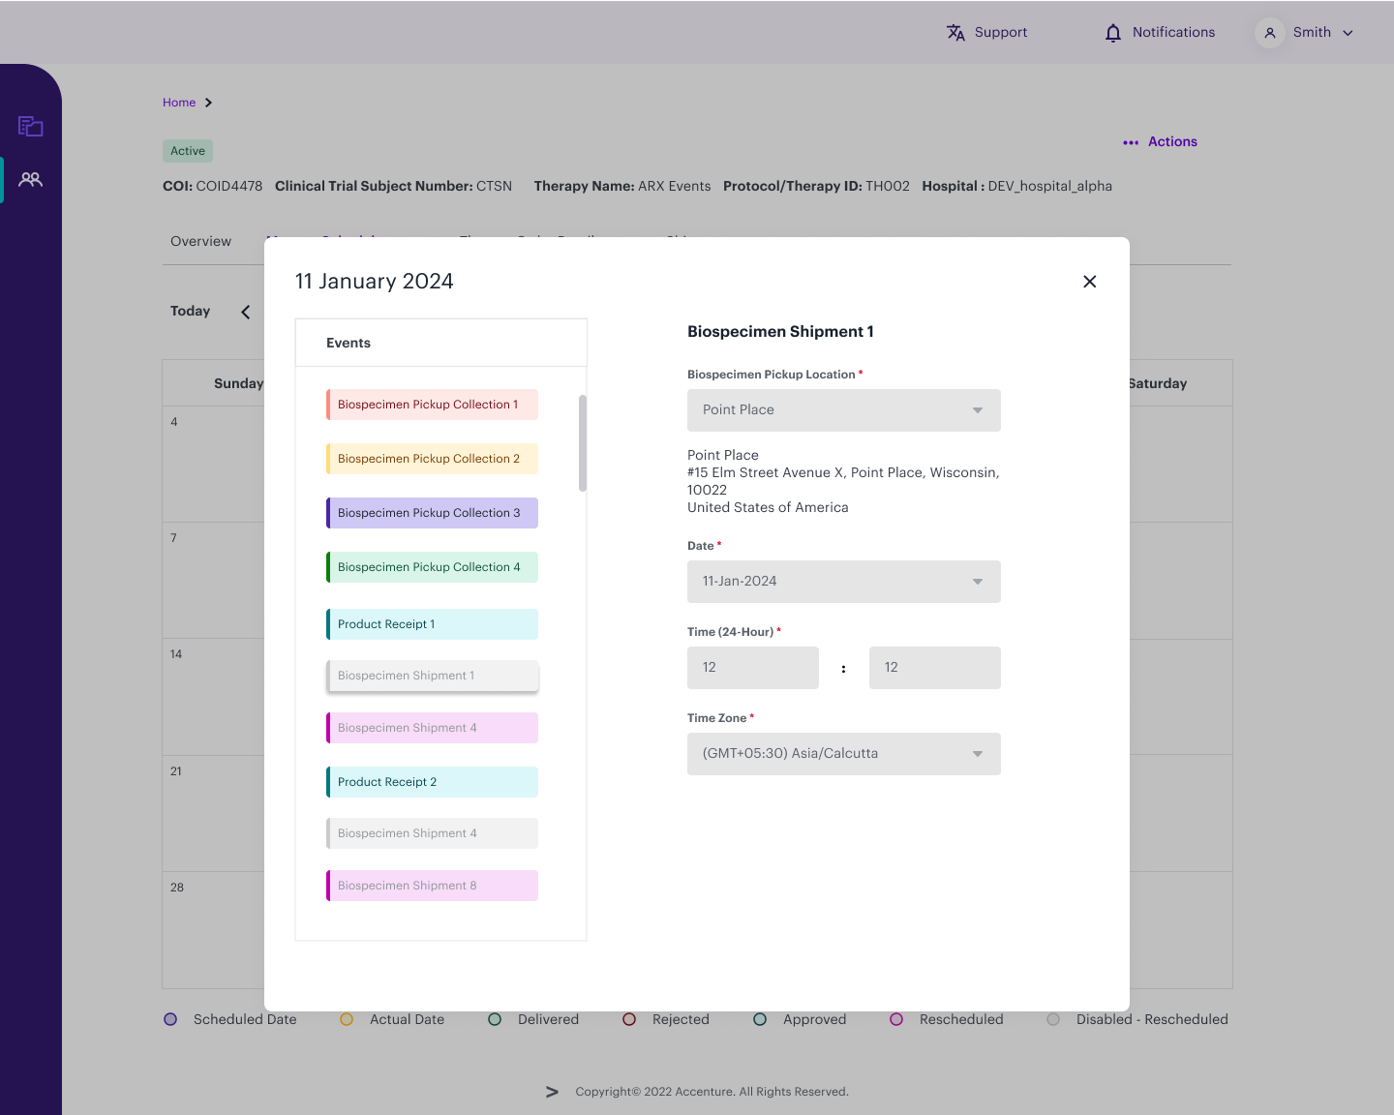Close the 11 January 2024 dialog
This screenshot has width=1394, height=1115.
1089,282
